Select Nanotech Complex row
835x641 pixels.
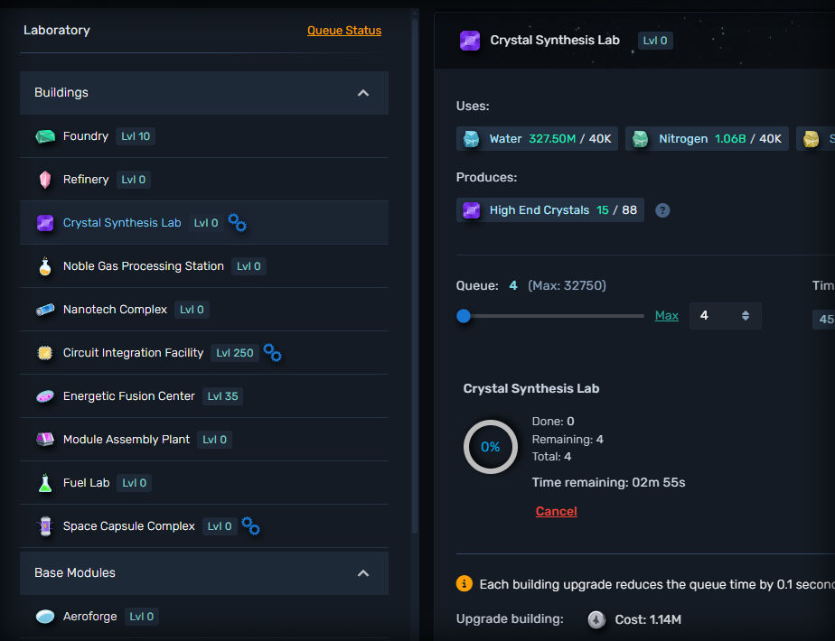click(204, 310)
